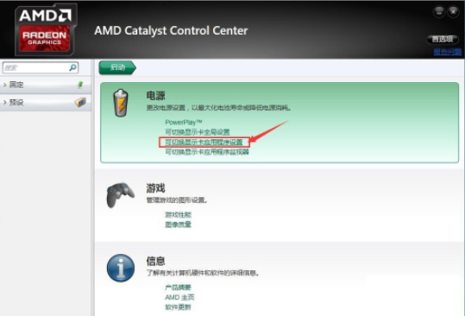
Task: Select the green 启动 tab
Action: pyautogui.click(x=117, y=67)
